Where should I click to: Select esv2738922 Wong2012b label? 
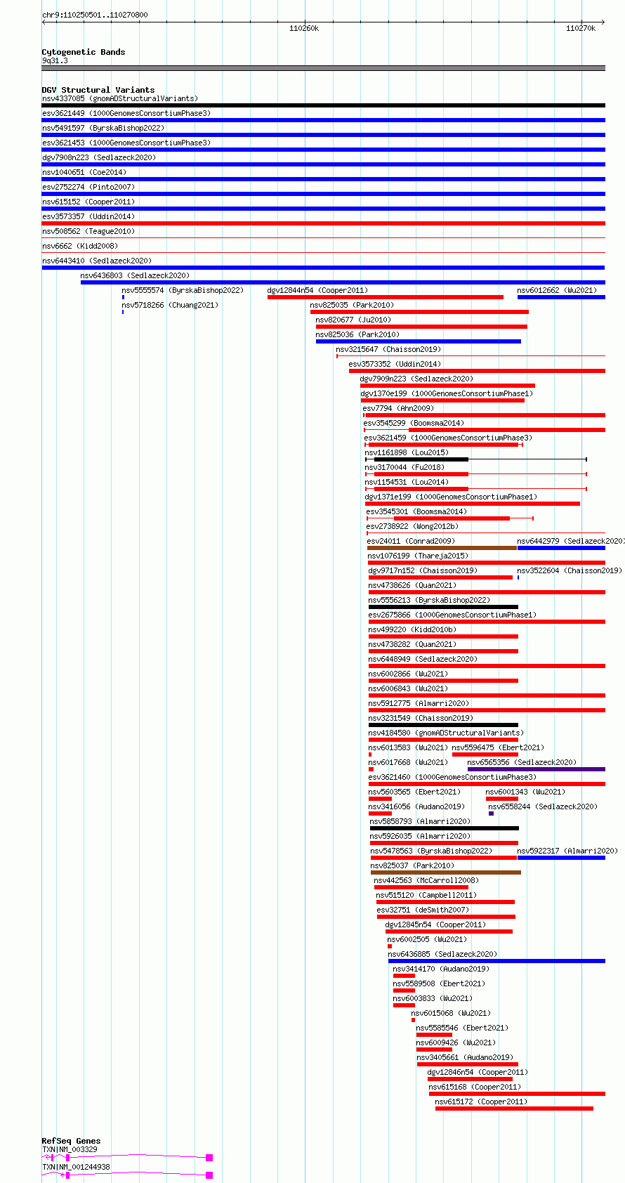pos(412,526)
